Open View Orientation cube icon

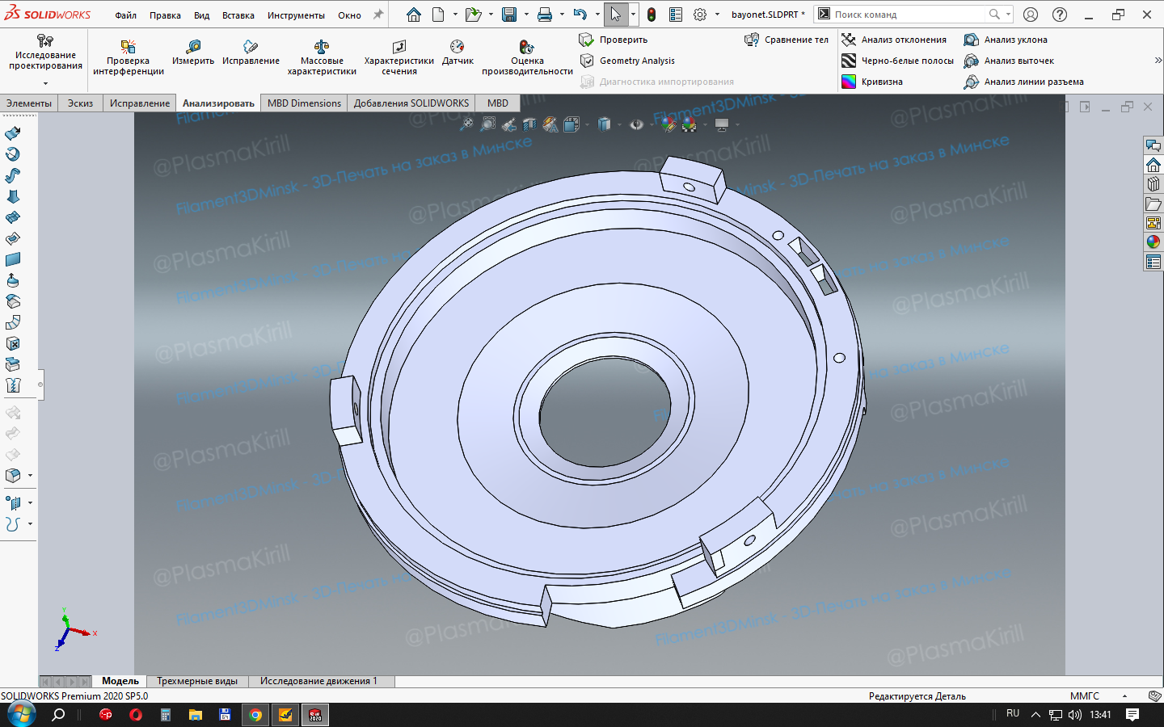571,124
